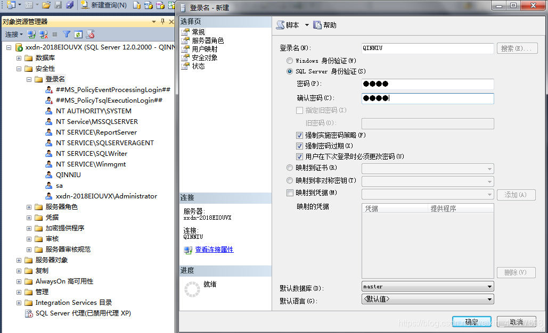
Task: Open the filter funnel icon
Action: (67, 34)
